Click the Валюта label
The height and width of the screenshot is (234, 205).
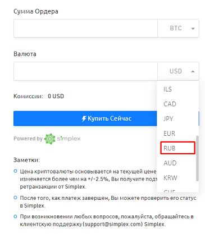click(25, 54)
